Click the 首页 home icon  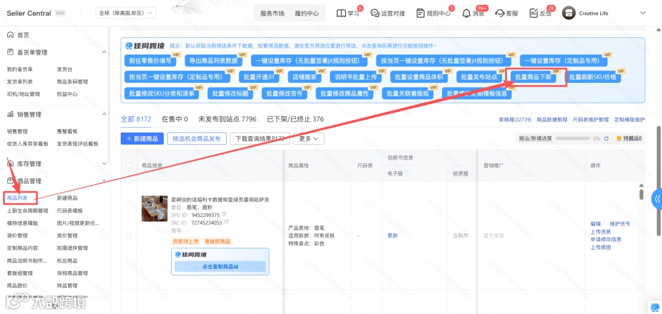point(10,35)
